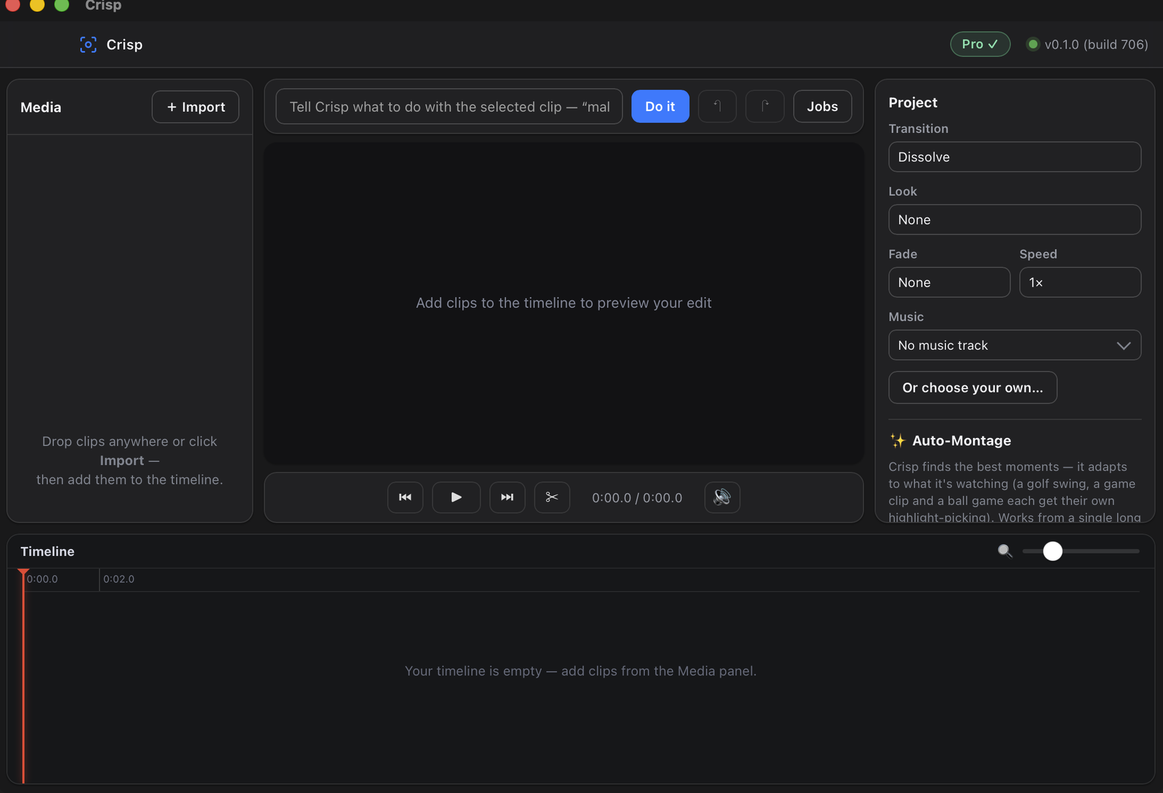Click the timeline zoom magnifier icon
Viewport: 1163px width, 793px height.
[1005, 551]
